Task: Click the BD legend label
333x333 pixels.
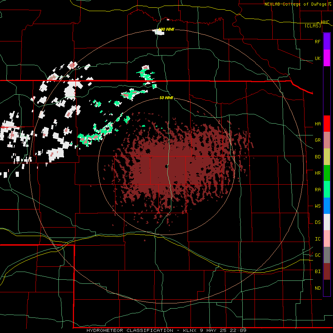Action: [317, 157]
